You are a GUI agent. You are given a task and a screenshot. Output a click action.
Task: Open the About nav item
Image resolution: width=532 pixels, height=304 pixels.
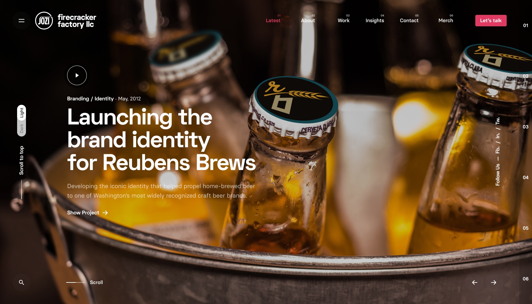[x=308, y=20]
